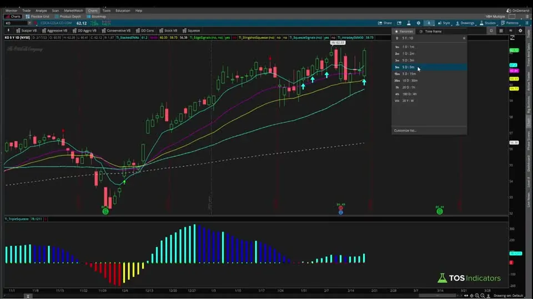Open the Studies dropdown
533x299 pixels.
pyautogui.click(x=488, y=23)
